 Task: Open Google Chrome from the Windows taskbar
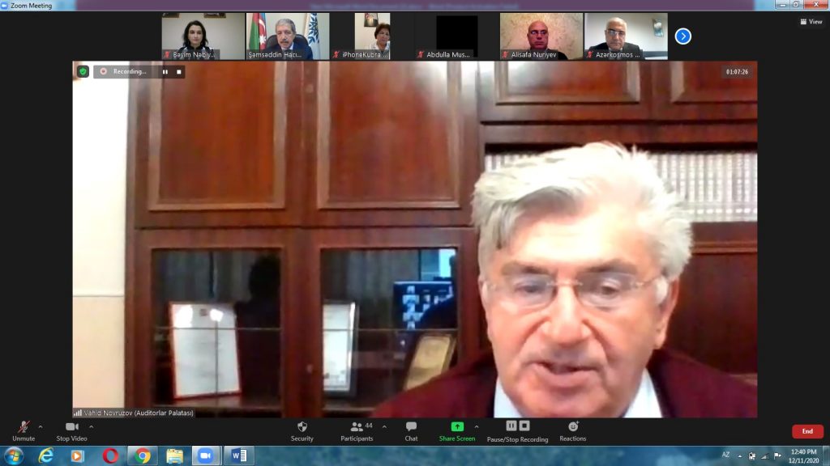click(x=143, y=455)
